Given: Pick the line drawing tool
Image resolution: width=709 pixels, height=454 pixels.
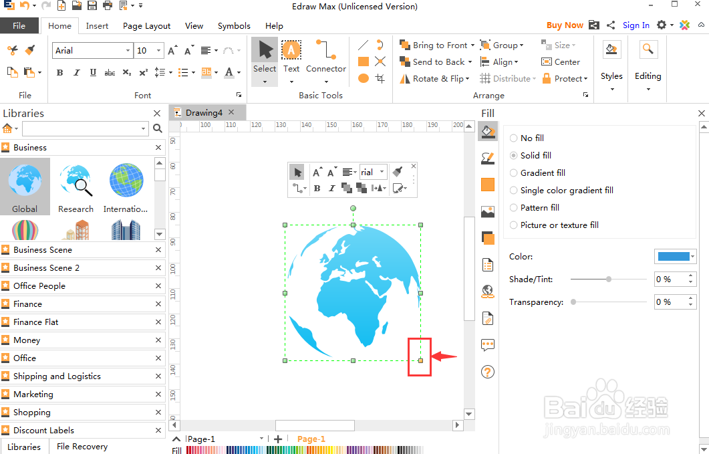Looking at the screenshot, I should coord(363,45).
